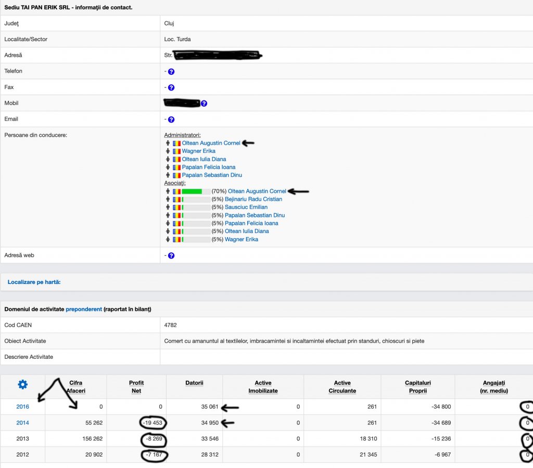Screen dimensions: 533x468
Task: Click the help icon beside the Mobil number
Action: point(204,103)
